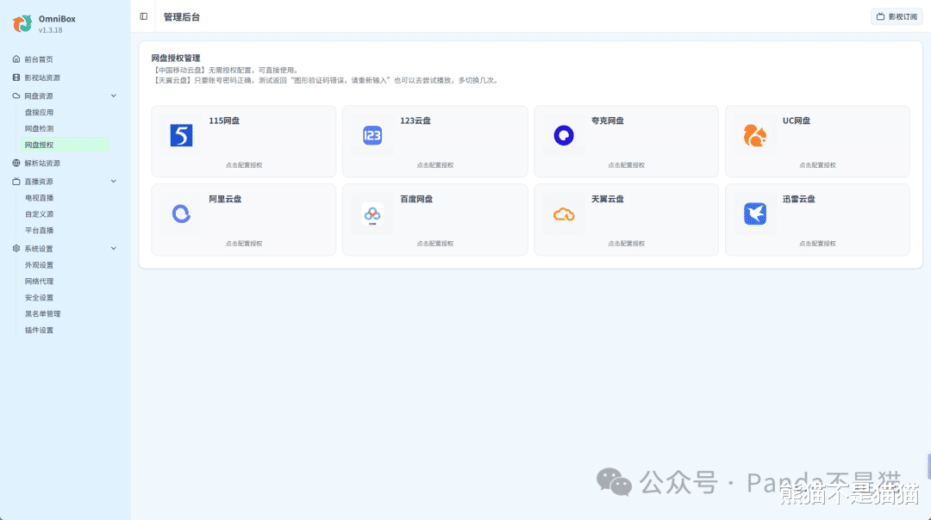Collapse the 系统设置 section chevron
This screenshot has width=931, height=520.
point(114,249)
